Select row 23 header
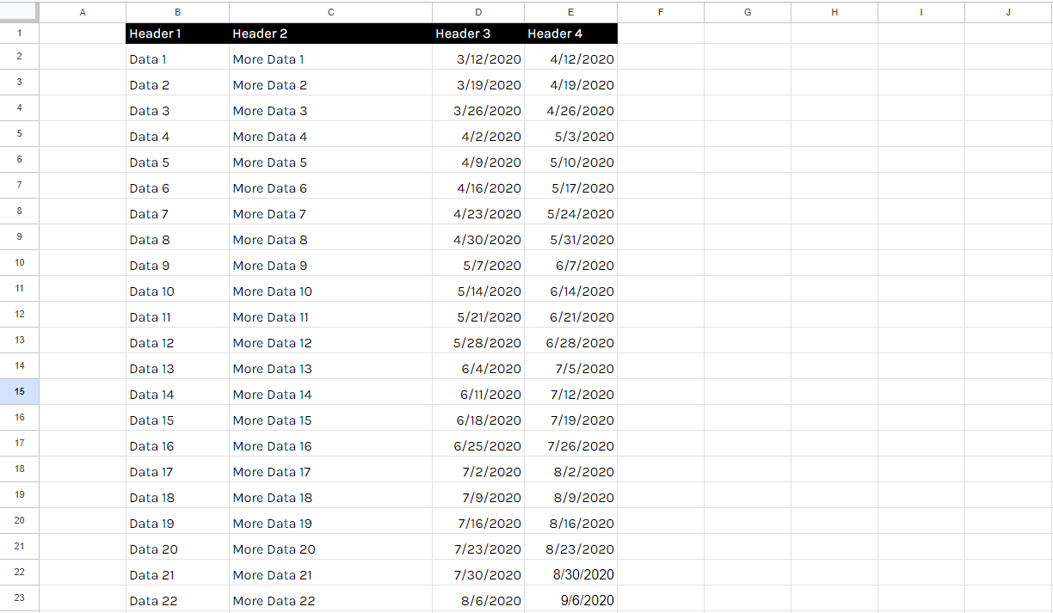1053x613 pixels. 20,598
